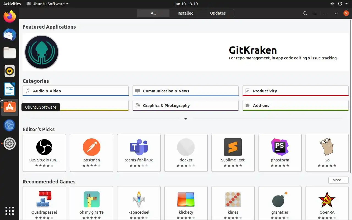This screenshot has height=220, width=352.
Task: Open the Ubuntu Software app menu
Action: tap(48, 4)
